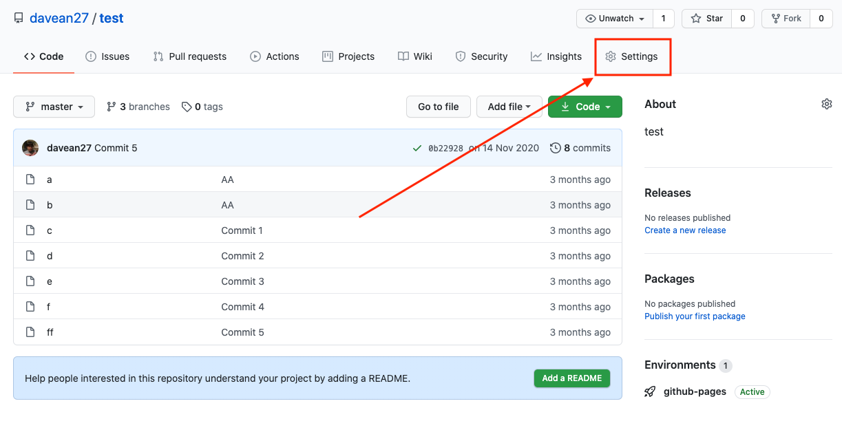
Task: Open the AA commit message for file a
Action: pyautogui.click(x=228, y=180)
